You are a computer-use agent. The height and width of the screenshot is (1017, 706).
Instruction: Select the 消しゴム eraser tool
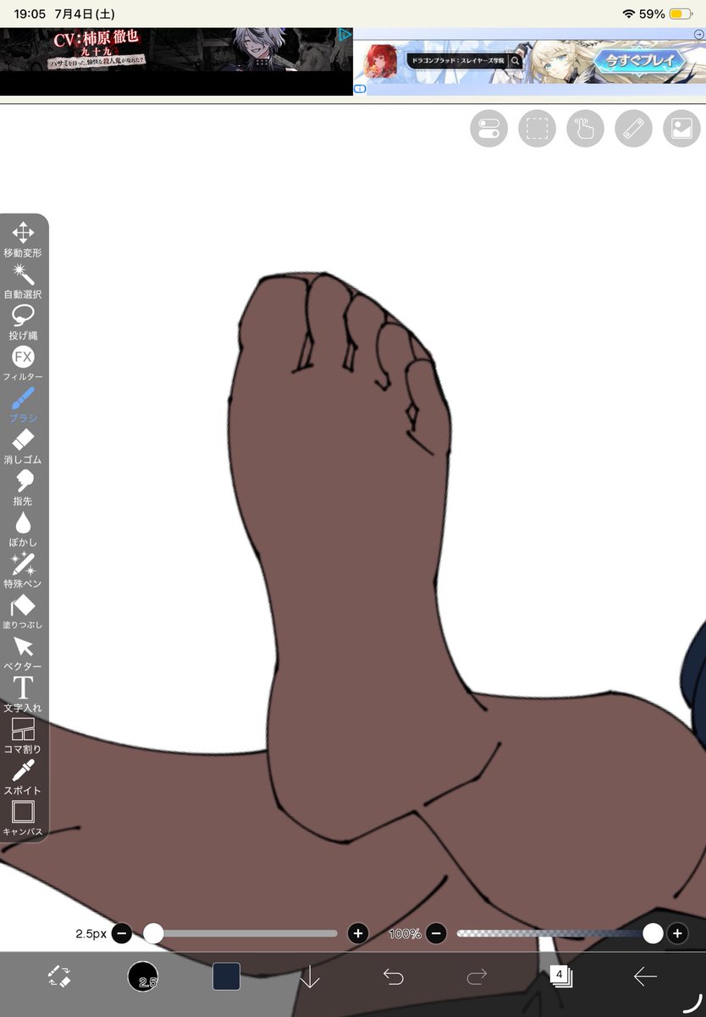coord(23,445)
